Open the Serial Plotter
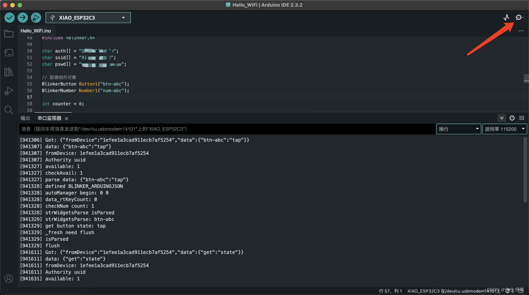 point(506,18)
